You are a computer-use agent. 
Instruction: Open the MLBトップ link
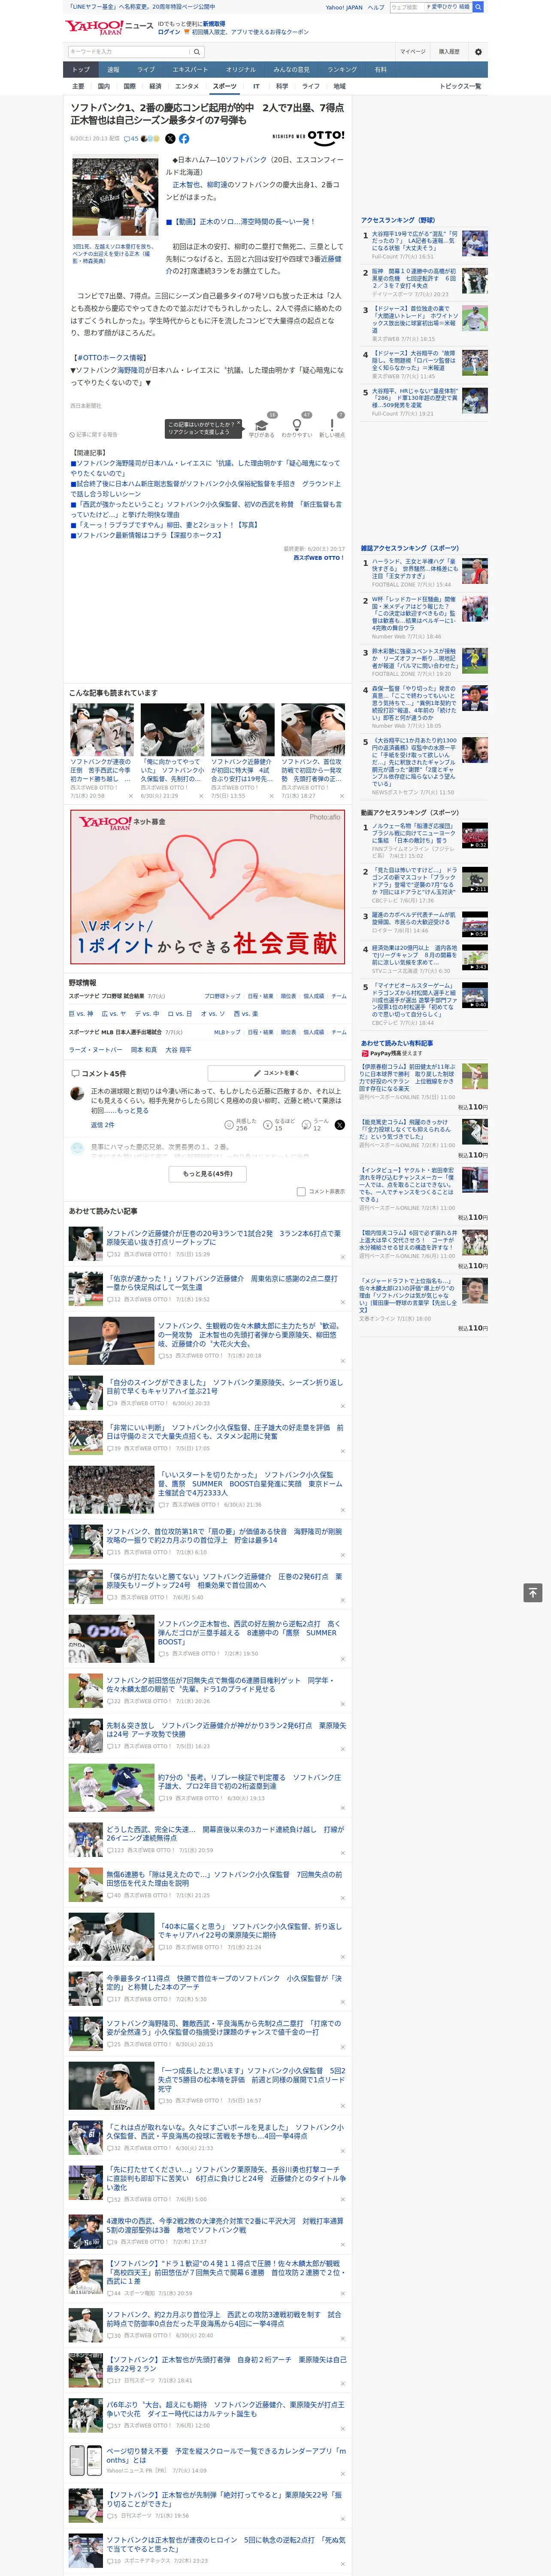[x=227, y=1032]
